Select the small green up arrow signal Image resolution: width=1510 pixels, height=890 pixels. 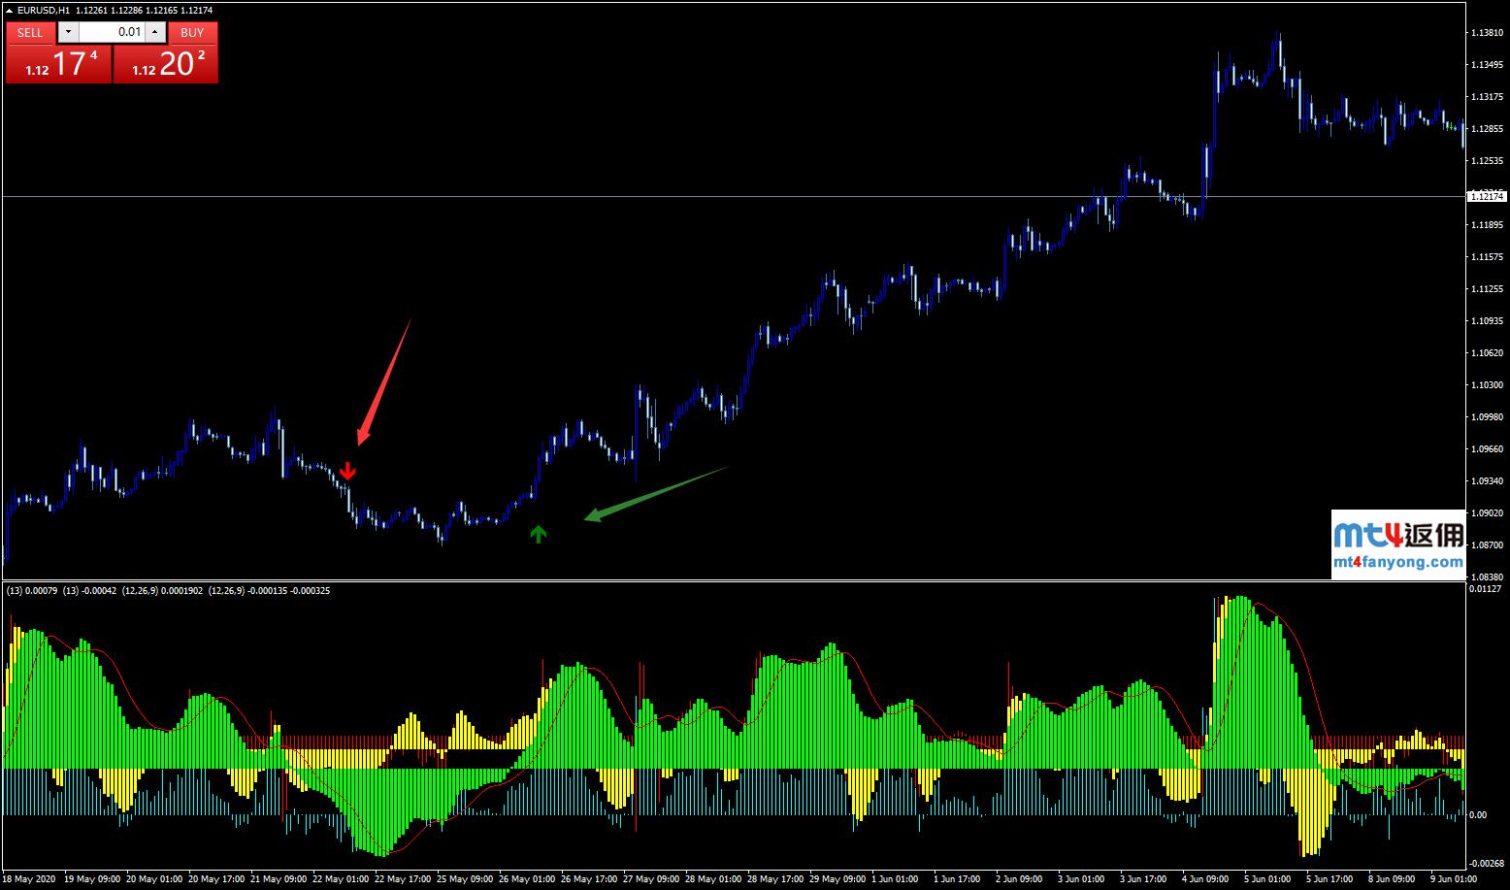tap(539, 533)
